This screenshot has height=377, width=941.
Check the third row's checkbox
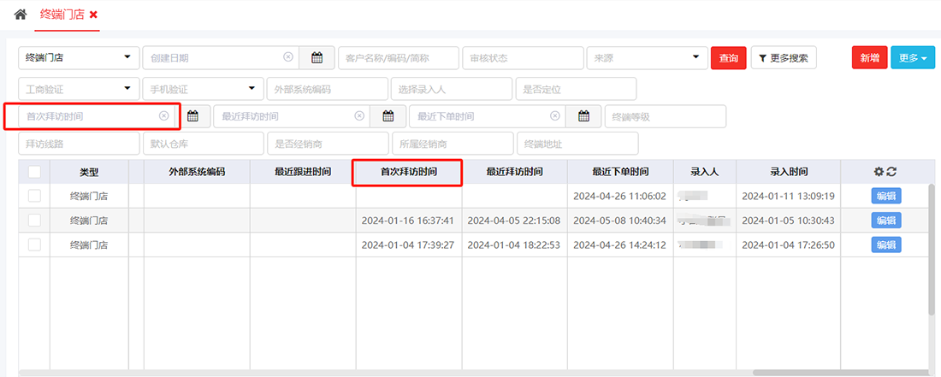34,244
